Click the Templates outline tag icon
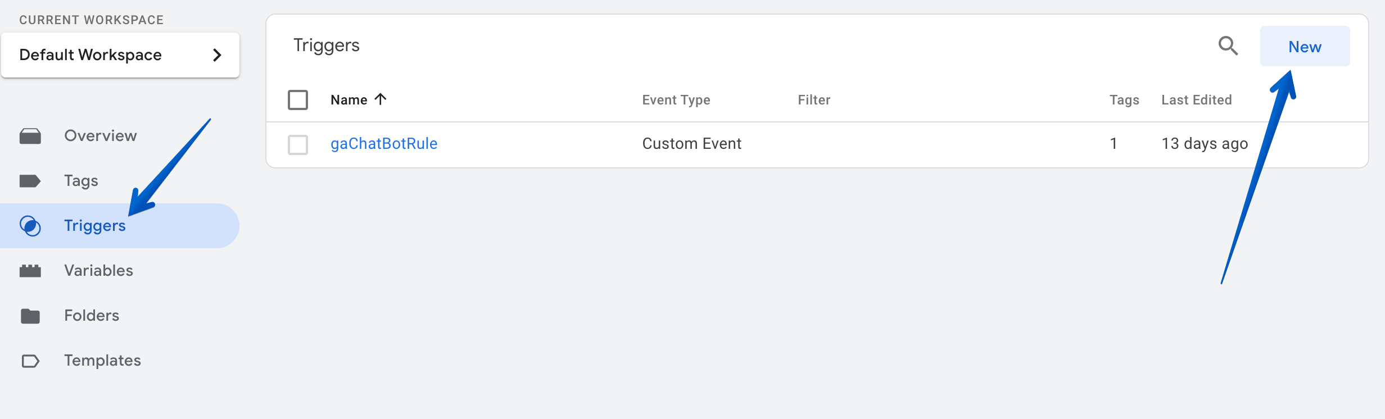1385x419 pixels. pyautogui.click(x=30, y=361)
